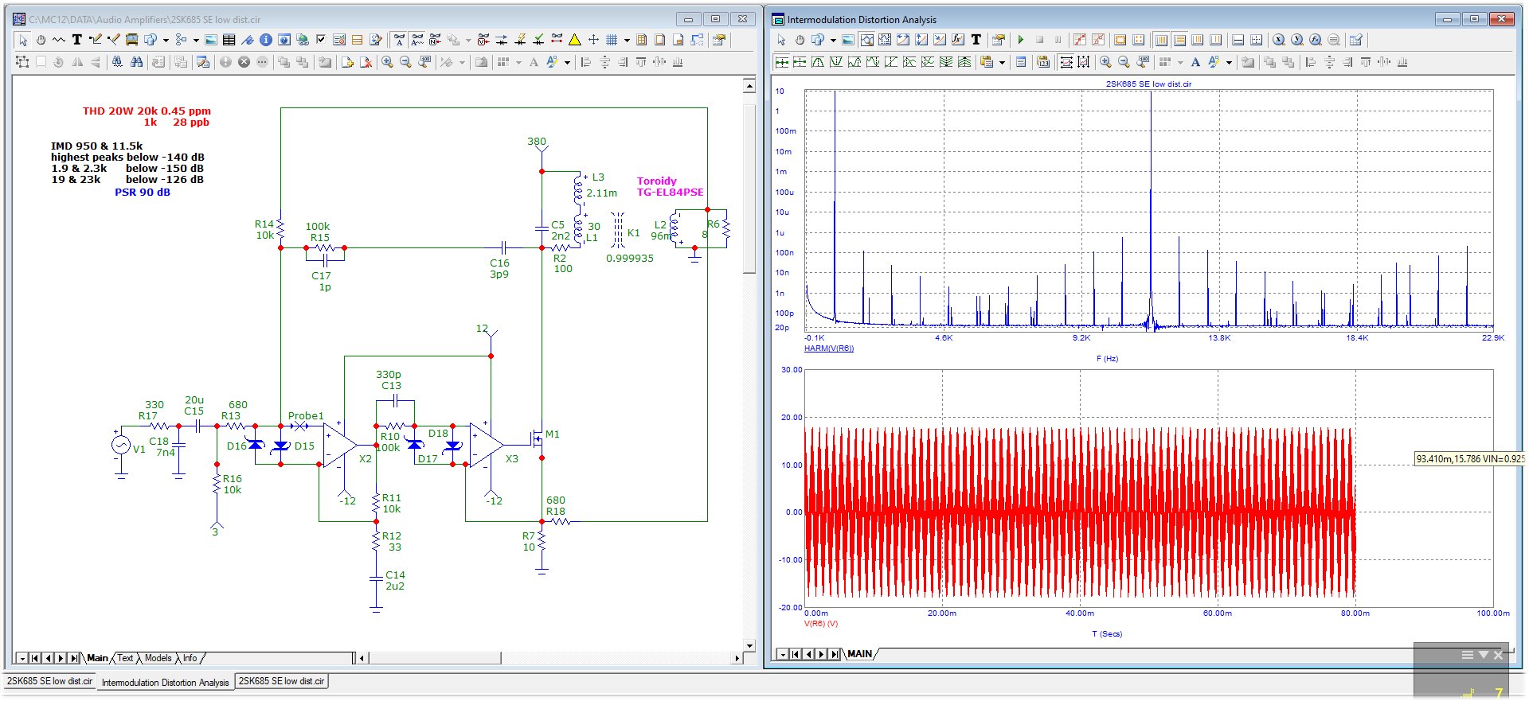
Task: Click schematic vertical scrollbar up arrow
Action: [749, 84]
